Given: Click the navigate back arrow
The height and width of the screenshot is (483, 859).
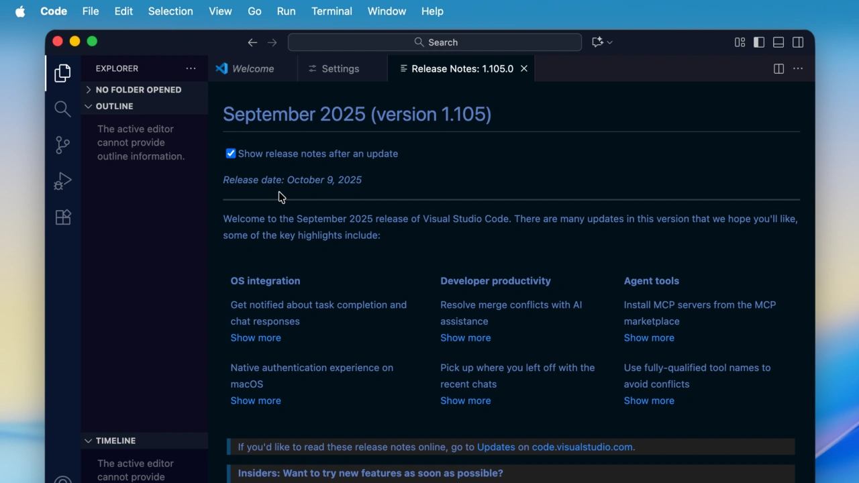Looking at the screenshot, I should (x=252, y=42).
